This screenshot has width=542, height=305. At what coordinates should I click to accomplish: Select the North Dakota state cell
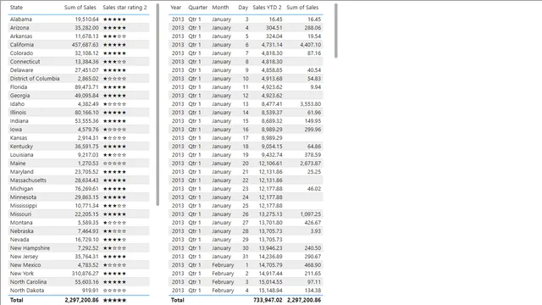click(x=27, y=291)
